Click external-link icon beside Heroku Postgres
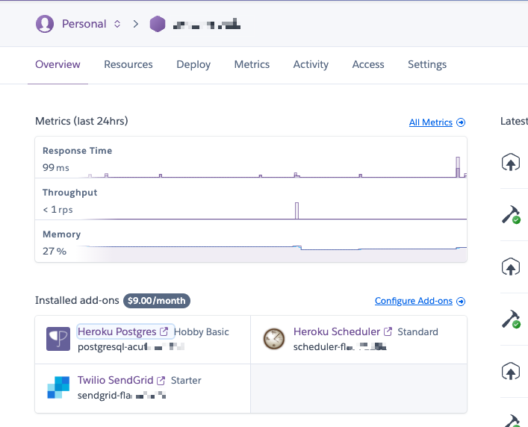The height and width of the screenshot is (427, 528). pyautogui.click(x=164, y=331)
